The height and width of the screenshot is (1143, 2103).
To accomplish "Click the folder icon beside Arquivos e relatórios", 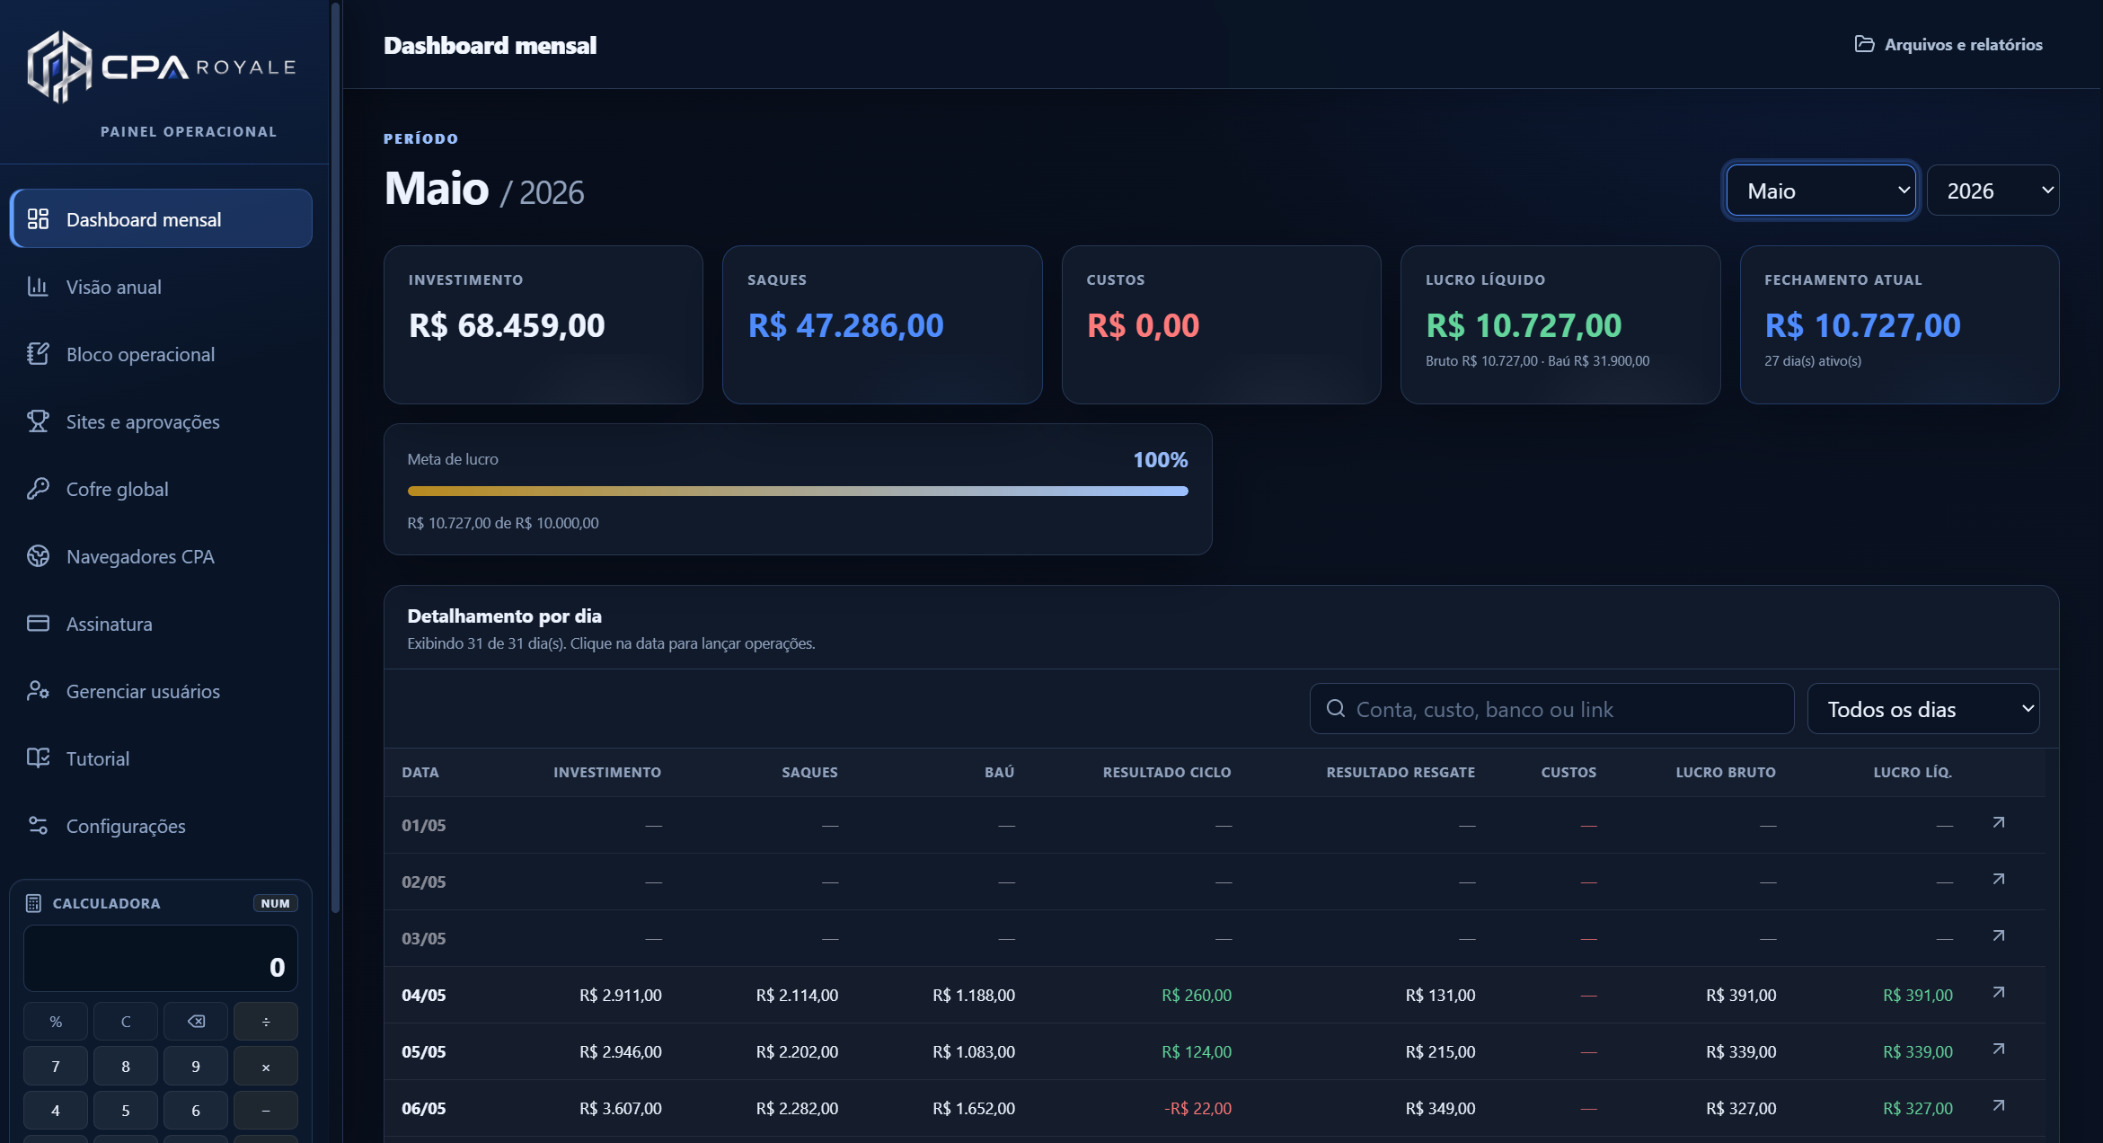I will point(1864,44).
